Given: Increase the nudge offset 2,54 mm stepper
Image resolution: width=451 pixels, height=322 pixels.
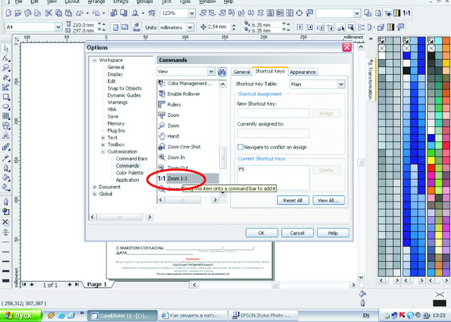Looking at the screenshot, I should click(x=233, y=25).
